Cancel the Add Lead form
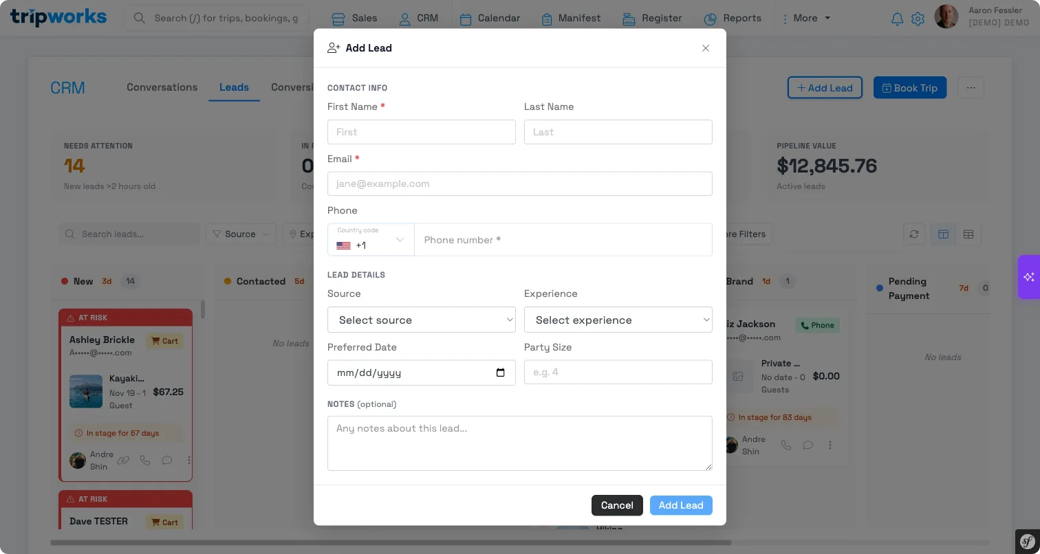The height and width of the screenshot is (554, 1040). coord(617,505)
